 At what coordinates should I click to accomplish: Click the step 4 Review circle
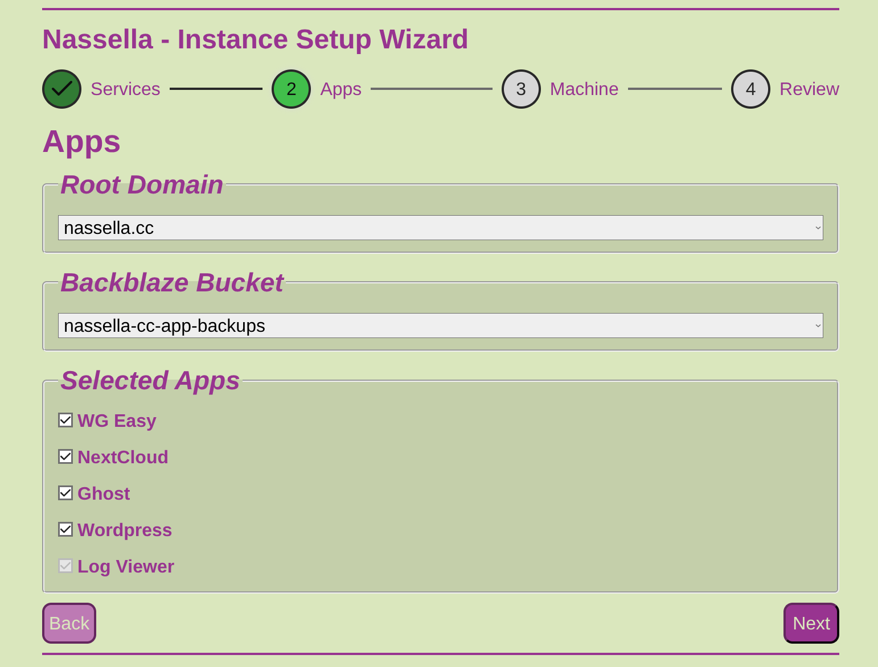(750, 89)
